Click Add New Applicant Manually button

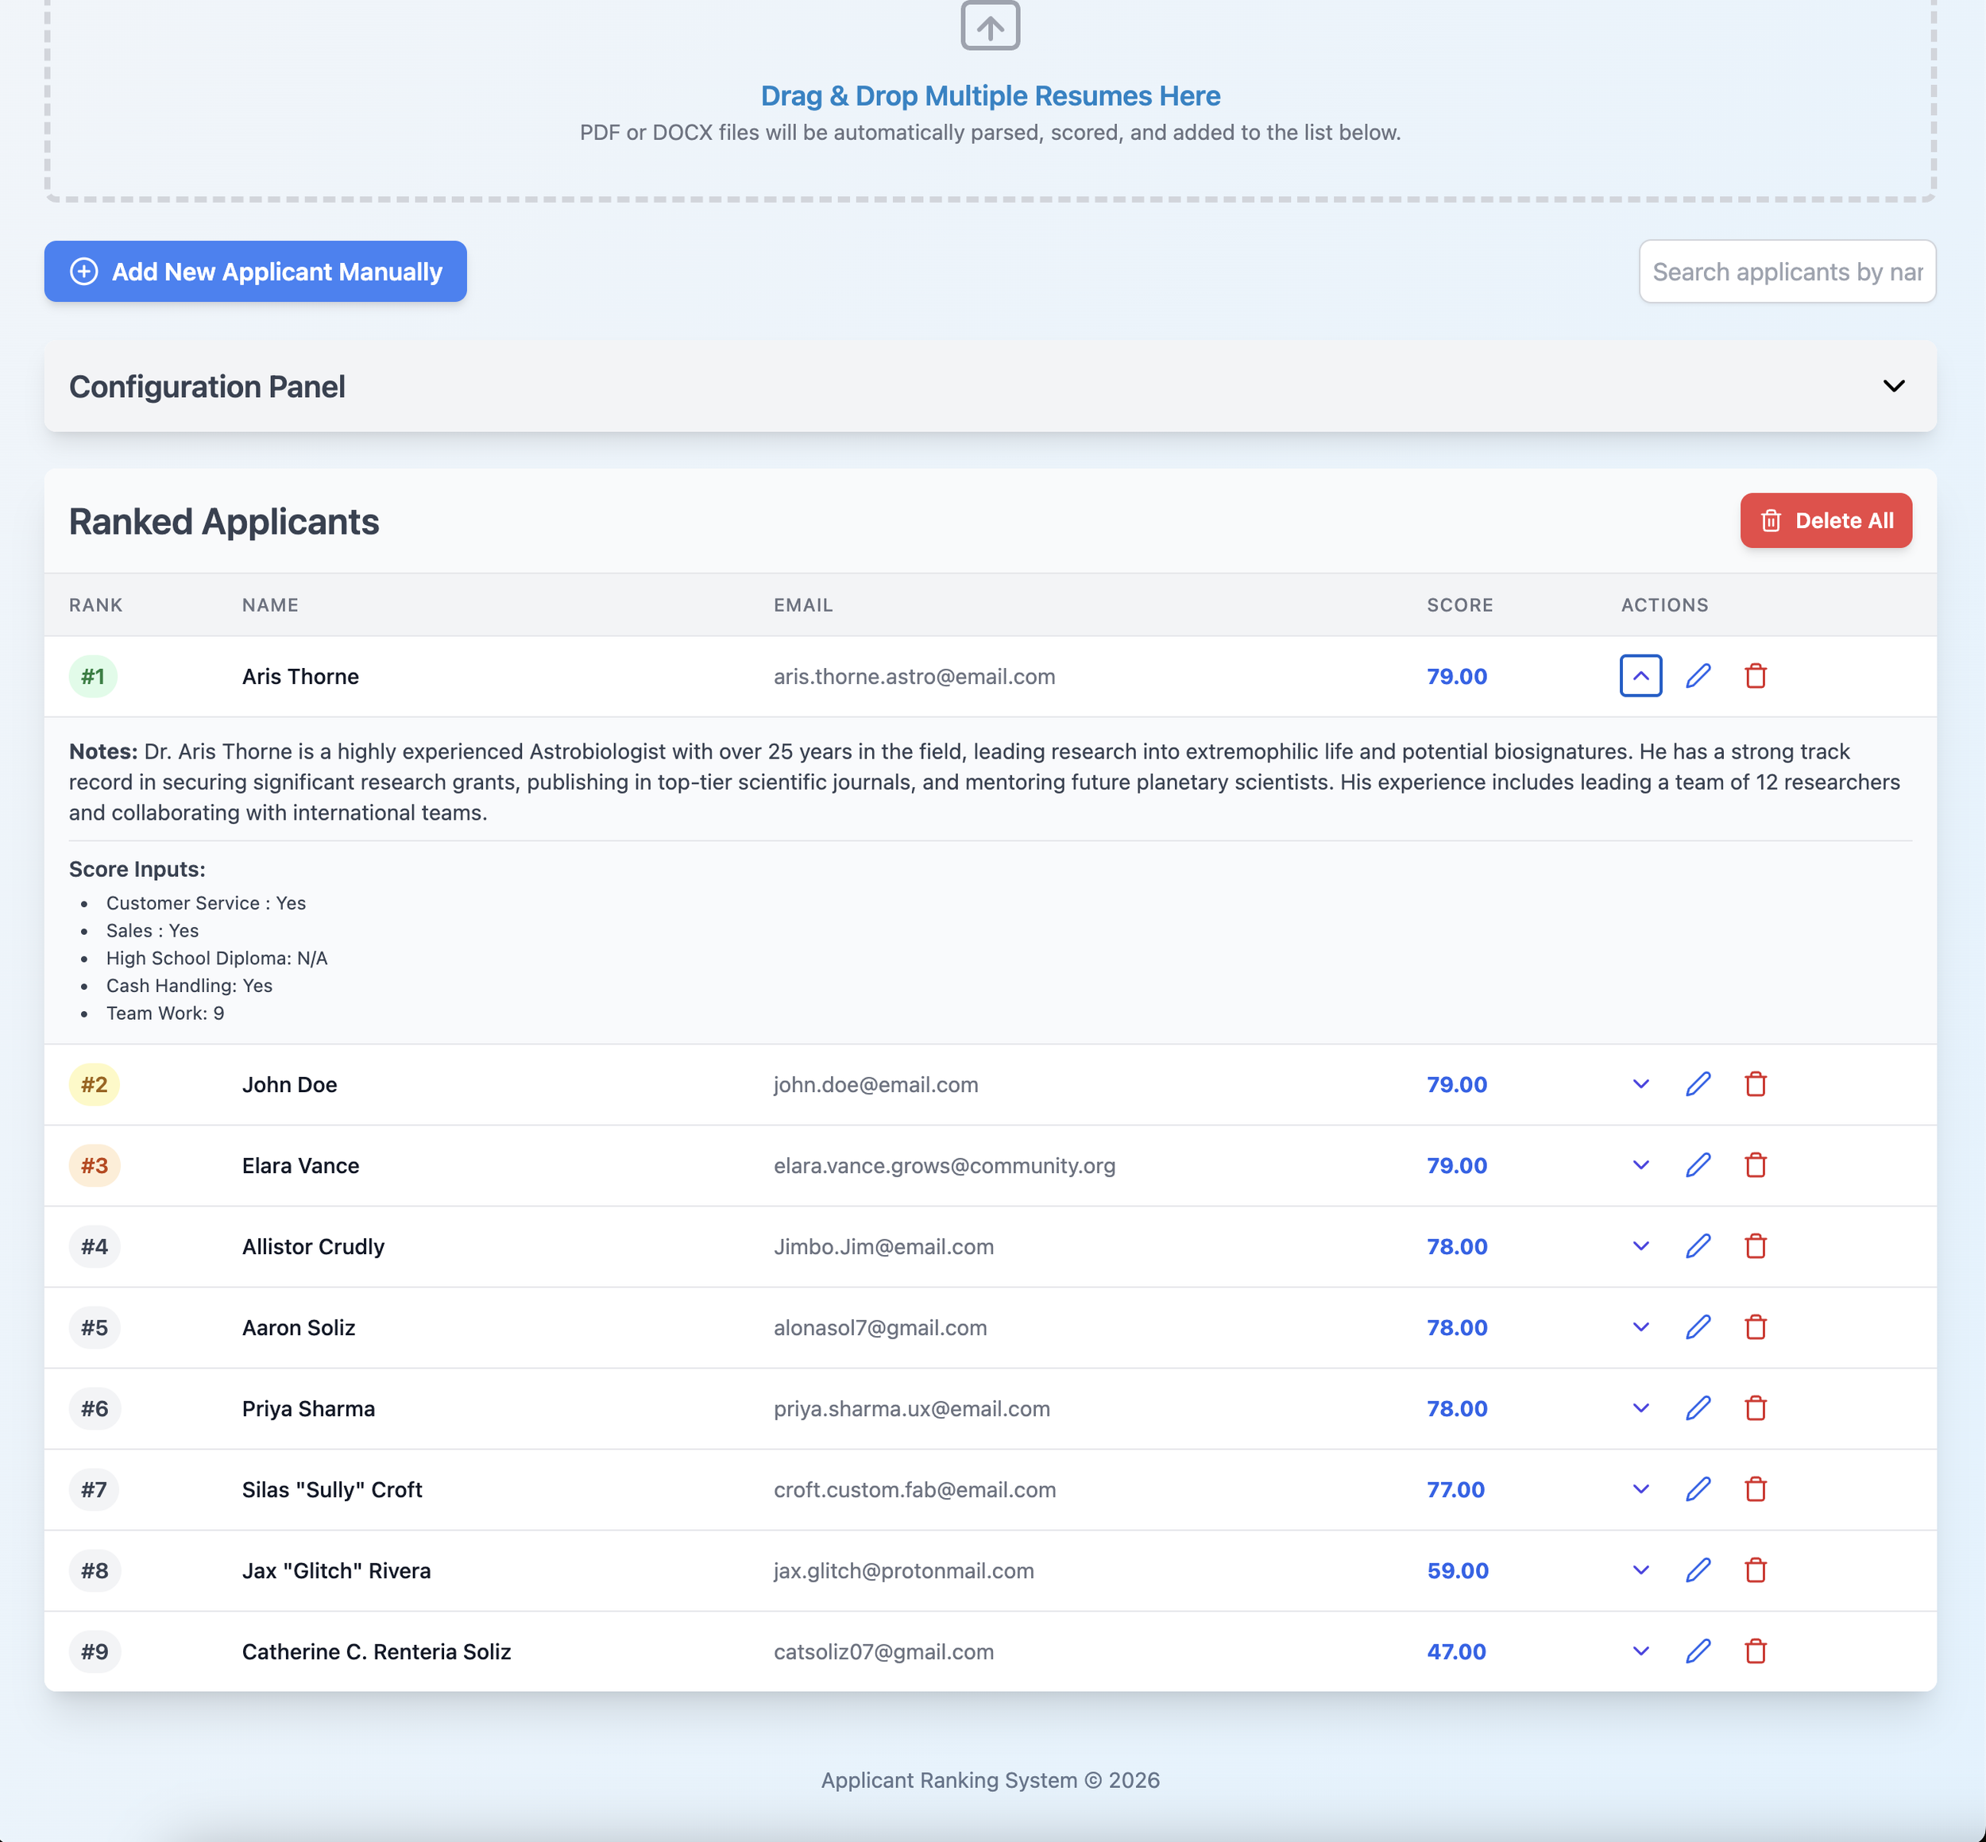255,271
